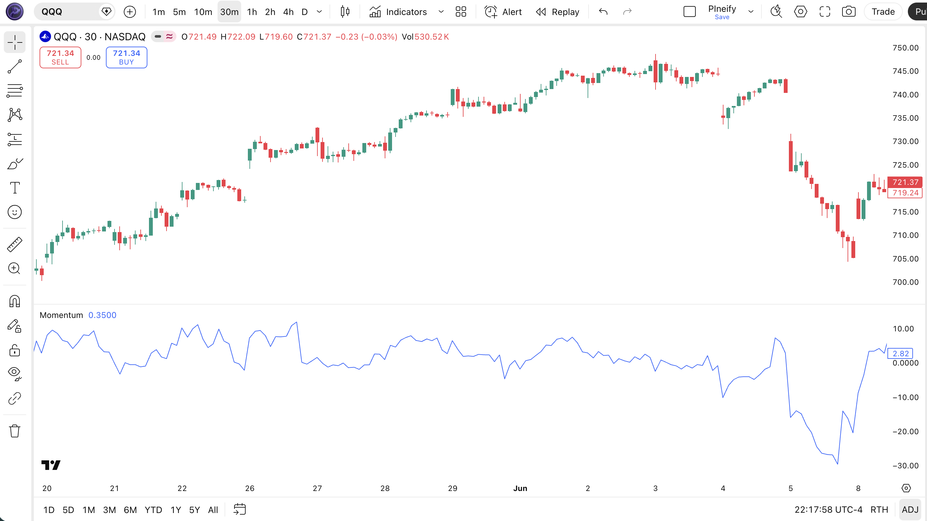Toggle magnet mode snapping
This screenshot has width=927, height=521.
pyautogui.click(x=15, y=301)
